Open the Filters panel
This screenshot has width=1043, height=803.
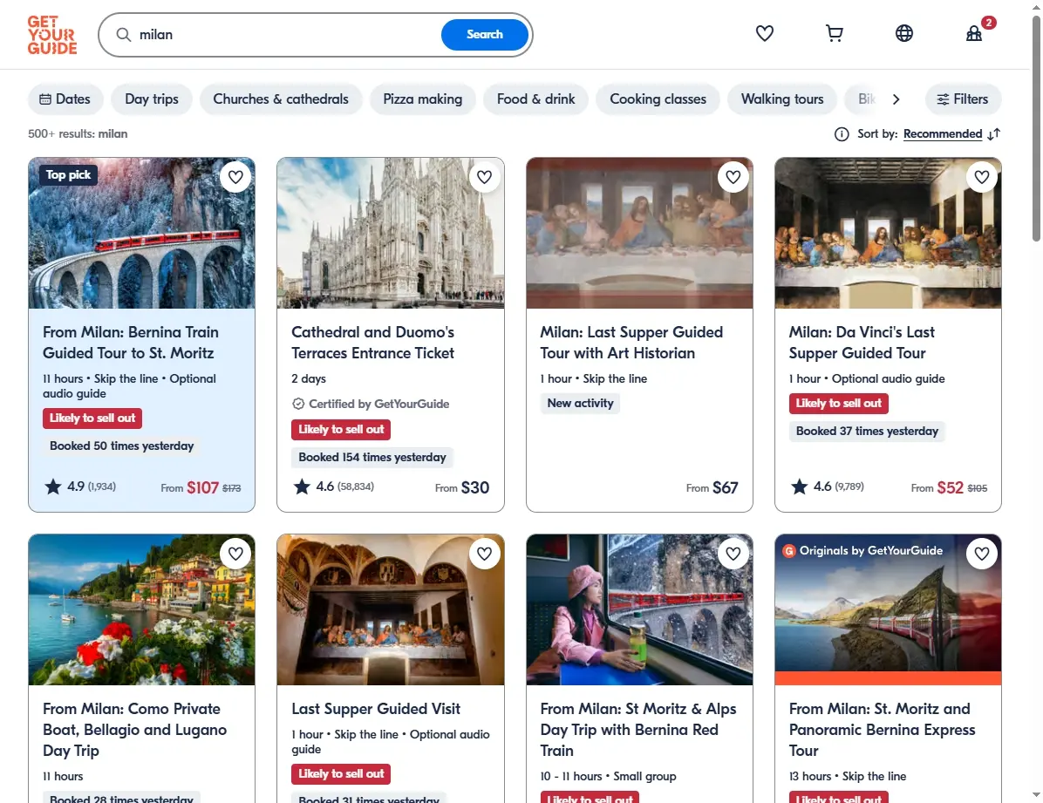tap(963, 99)
